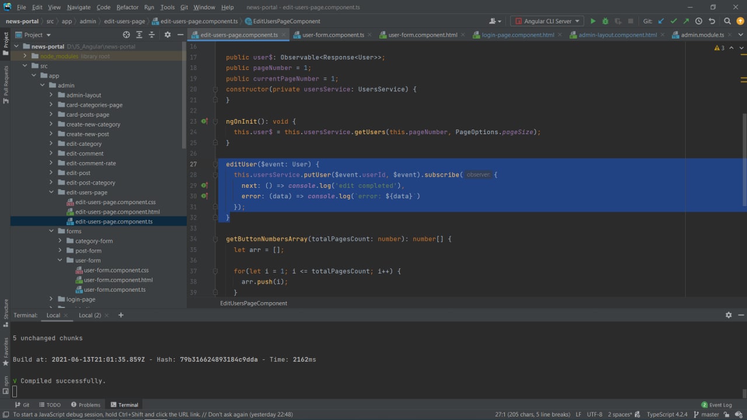Collapse all folders in the Project panel
This screenshot has width=747, height=420.
click(152, 35)
